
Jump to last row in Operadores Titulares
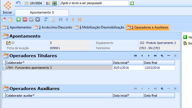[x=155, y=56]
